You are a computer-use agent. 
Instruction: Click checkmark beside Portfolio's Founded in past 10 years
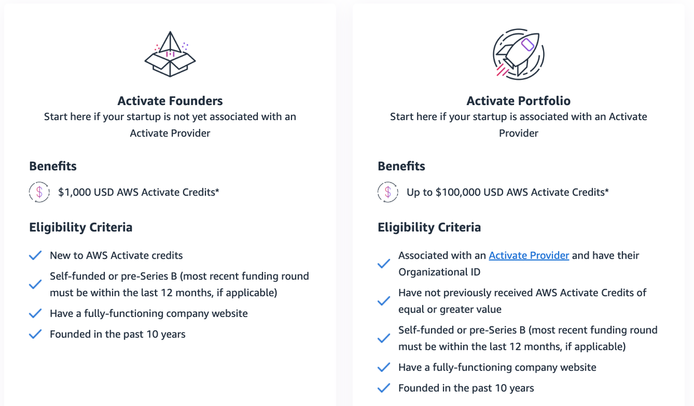(383, 388)
